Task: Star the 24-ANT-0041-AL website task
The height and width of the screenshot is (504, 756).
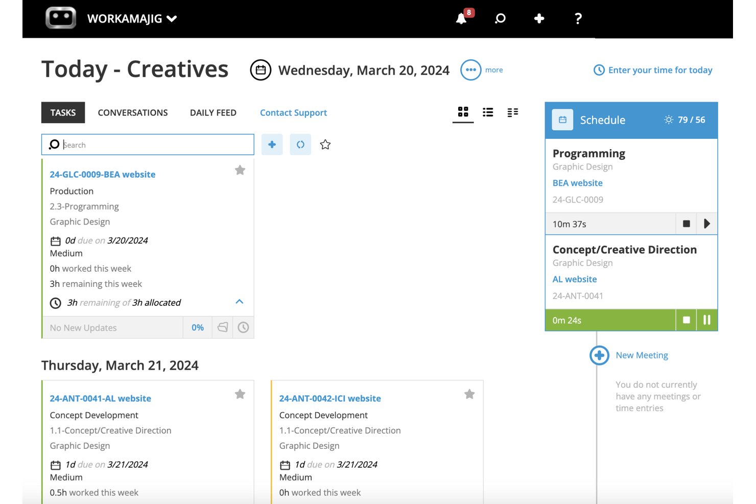Action: point(240,394)
